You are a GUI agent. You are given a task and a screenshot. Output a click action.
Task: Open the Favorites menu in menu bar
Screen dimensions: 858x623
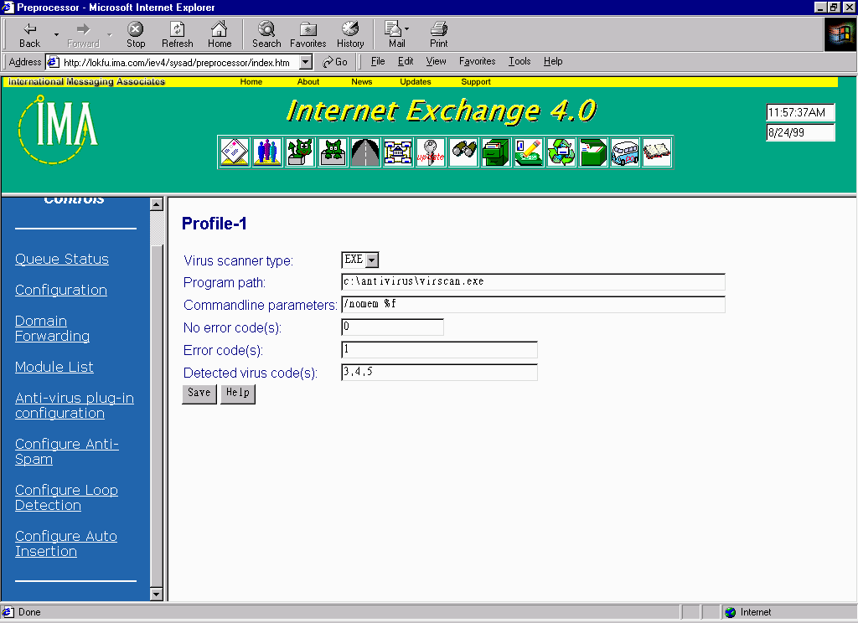click(477, 61)
